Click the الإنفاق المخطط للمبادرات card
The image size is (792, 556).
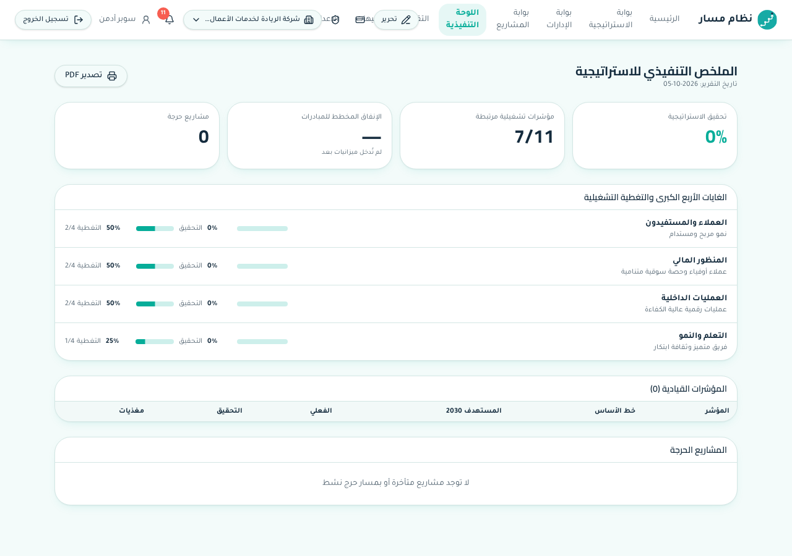click(309, 135)
